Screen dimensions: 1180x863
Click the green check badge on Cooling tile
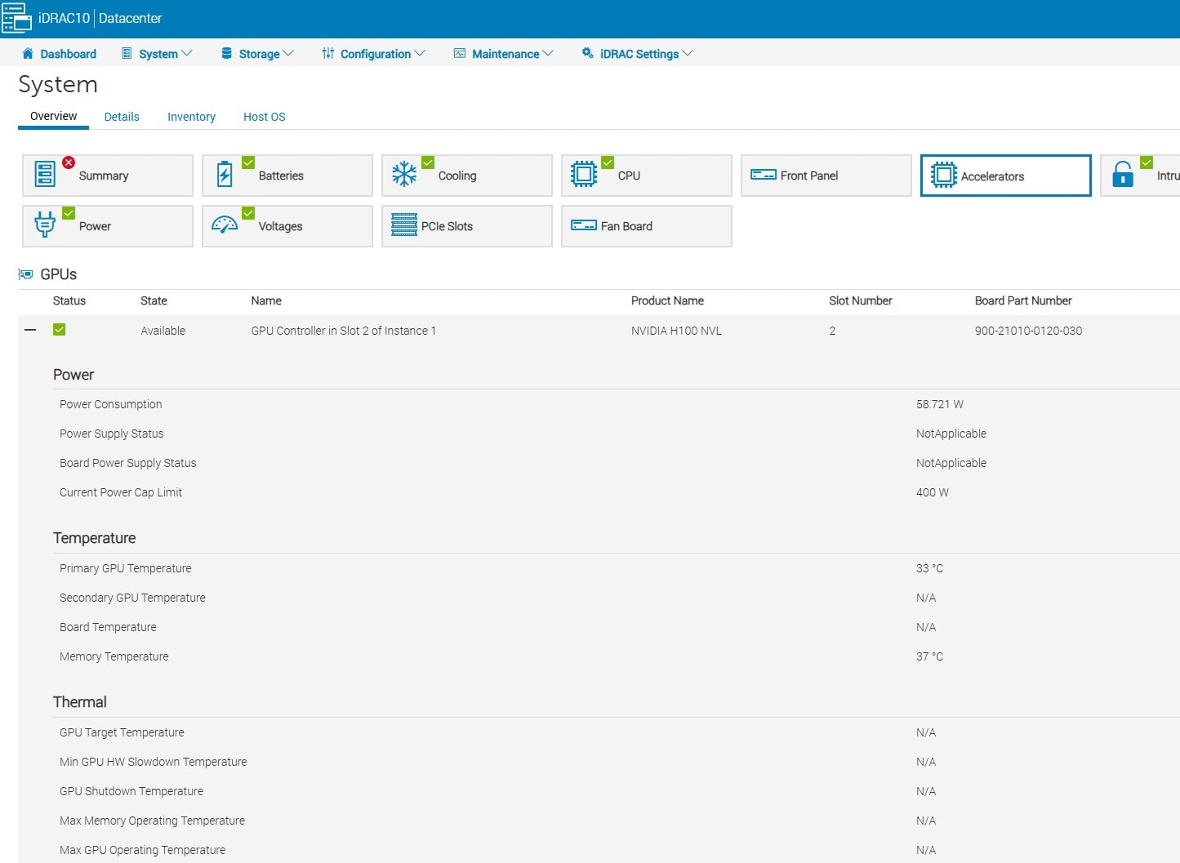pyautogui.click(x=427, y=160)
